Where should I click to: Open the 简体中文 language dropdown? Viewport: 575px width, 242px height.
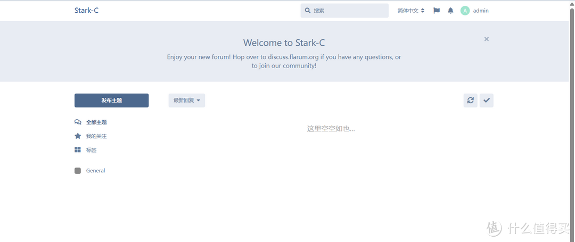(x=411, y=11)
